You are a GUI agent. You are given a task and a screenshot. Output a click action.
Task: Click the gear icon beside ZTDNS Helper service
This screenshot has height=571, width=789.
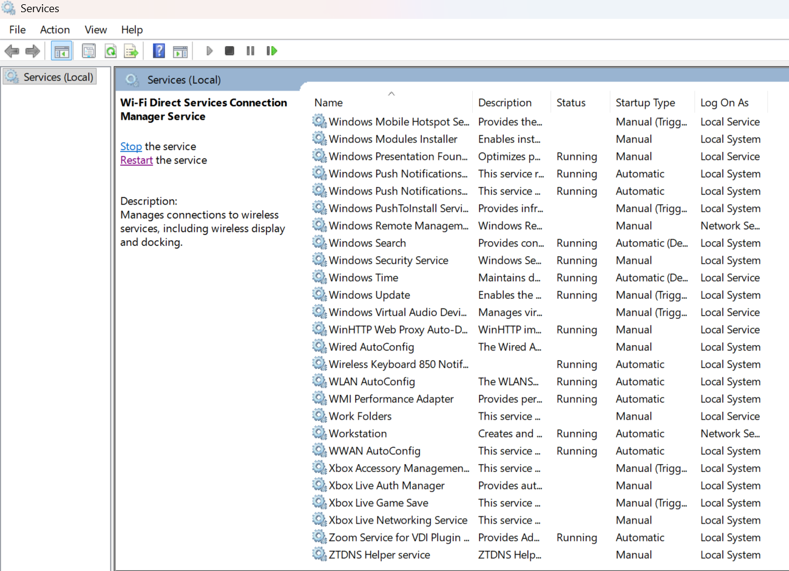tap(319, 555)
